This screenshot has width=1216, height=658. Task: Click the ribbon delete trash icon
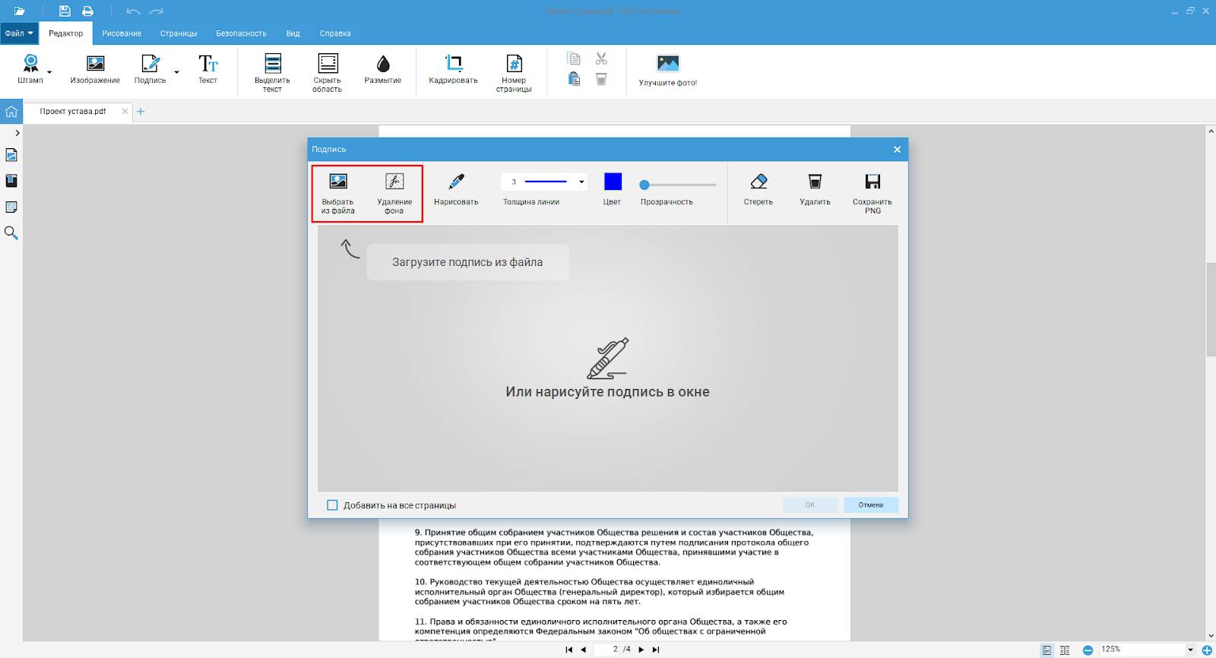601,79
